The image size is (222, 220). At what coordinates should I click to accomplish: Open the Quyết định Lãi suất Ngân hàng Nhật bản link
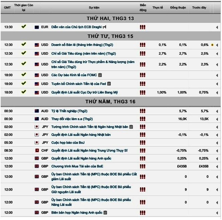pyautogui.click(x=82, y=135)
